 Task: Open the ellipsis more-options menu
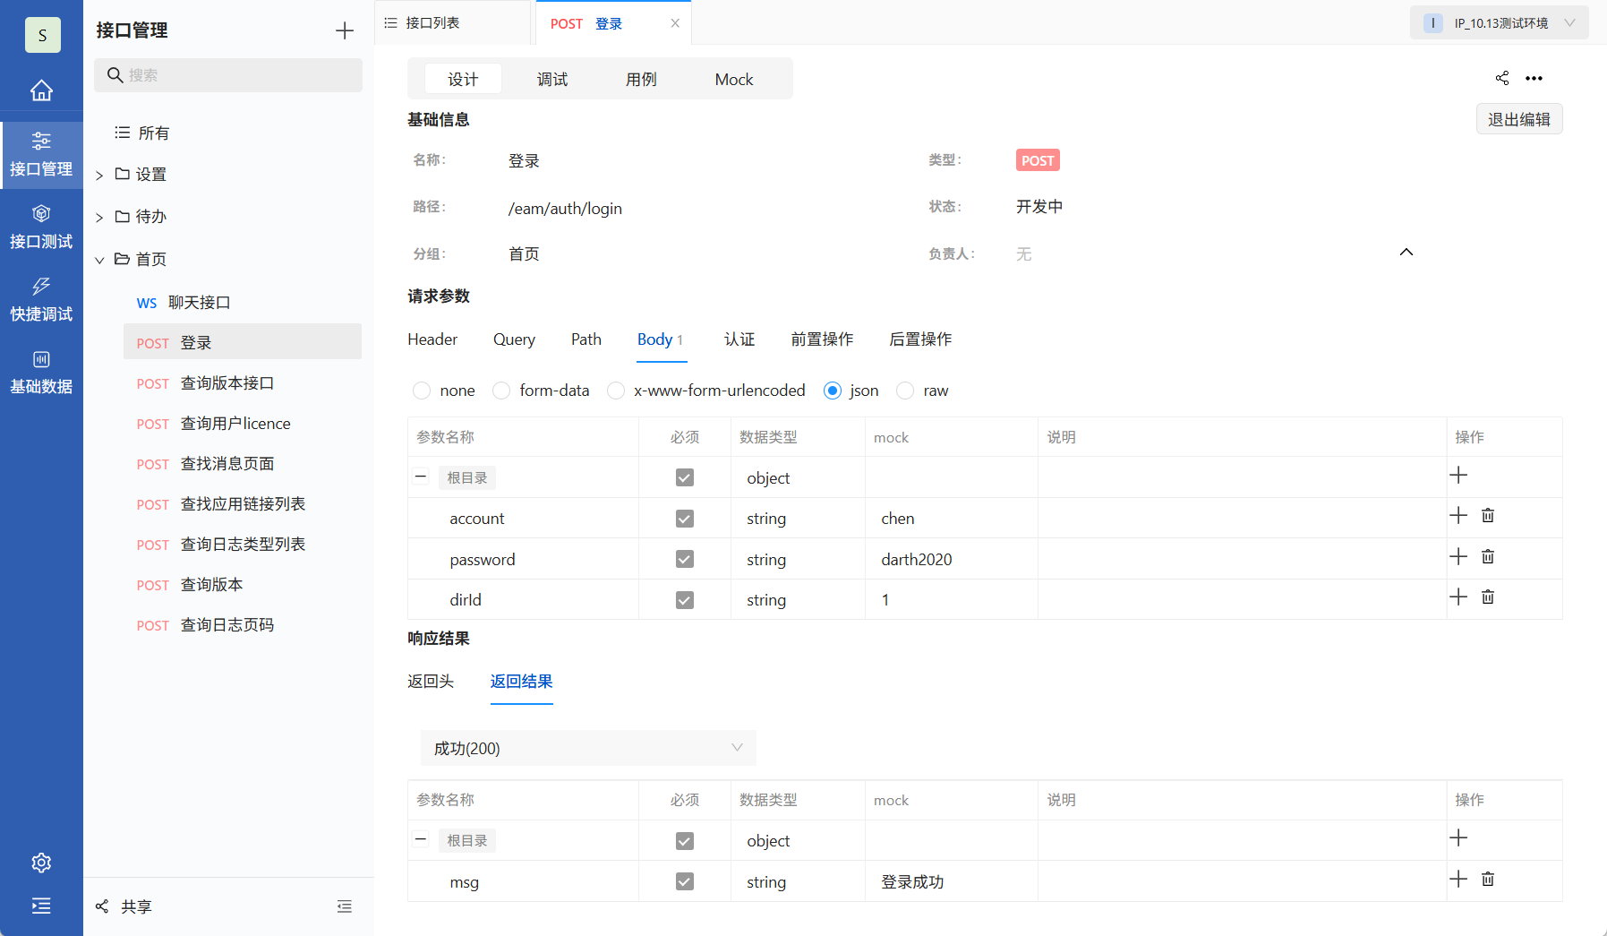(x=1535, y=78)
